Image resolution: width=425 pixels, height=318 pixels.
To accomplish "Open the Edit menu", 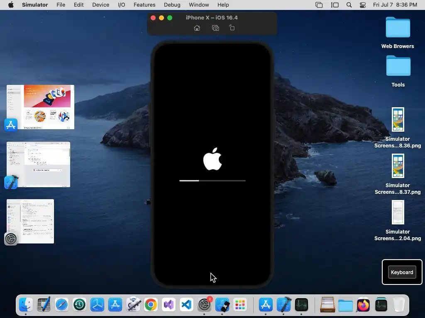I will coord(78,5).
